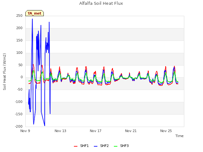The width and height of the screenshot is (203, 152).
Task: Toggle the SHF3 series in legend
Action: [121, 146]
